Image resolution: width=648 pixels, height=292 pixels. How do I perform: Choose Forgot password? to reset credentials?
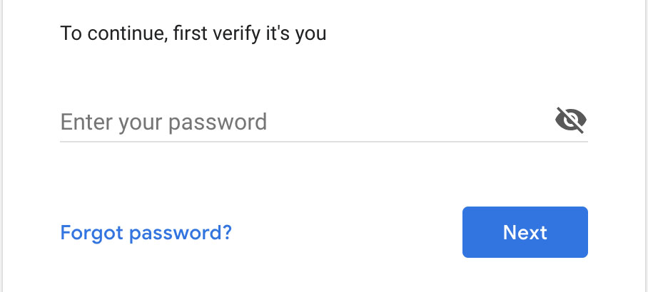coord(146,233)
